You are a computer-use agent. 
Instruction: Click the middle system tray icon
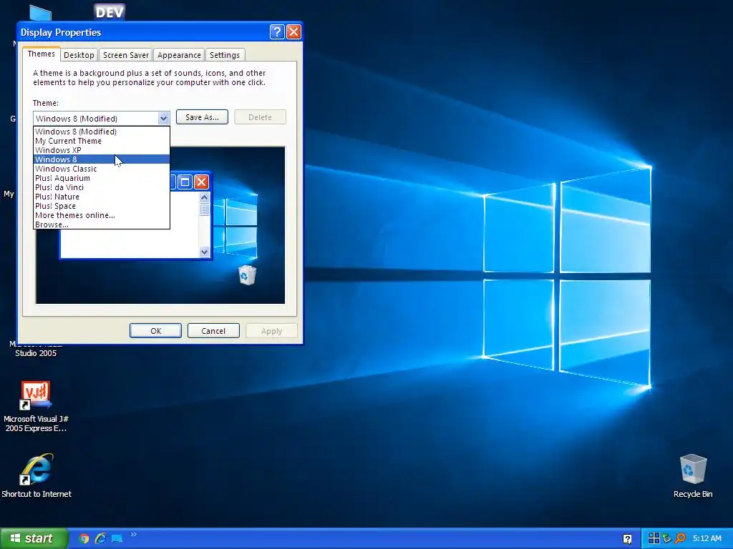667,538
